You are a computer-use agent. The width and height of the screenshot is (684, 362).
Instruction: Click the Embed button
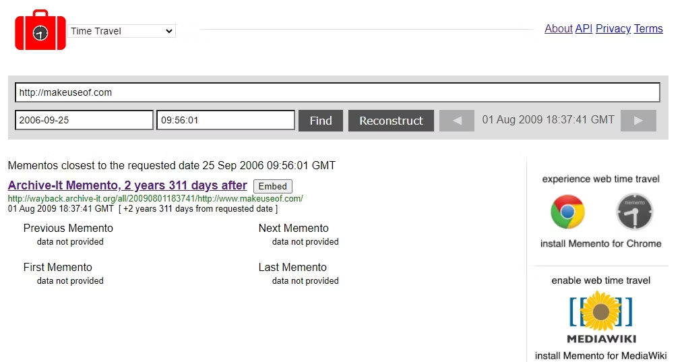[273, 186]
